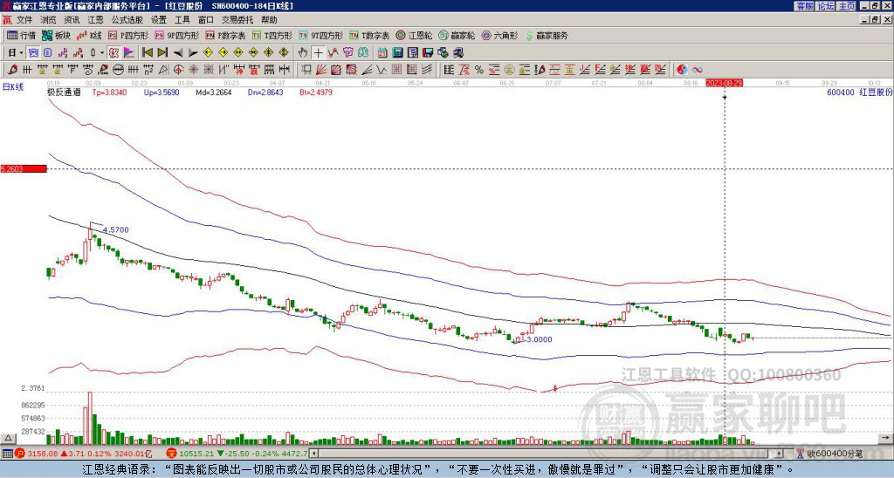
Task: Click the save disk icon
Action: click(x=428, y=53)
